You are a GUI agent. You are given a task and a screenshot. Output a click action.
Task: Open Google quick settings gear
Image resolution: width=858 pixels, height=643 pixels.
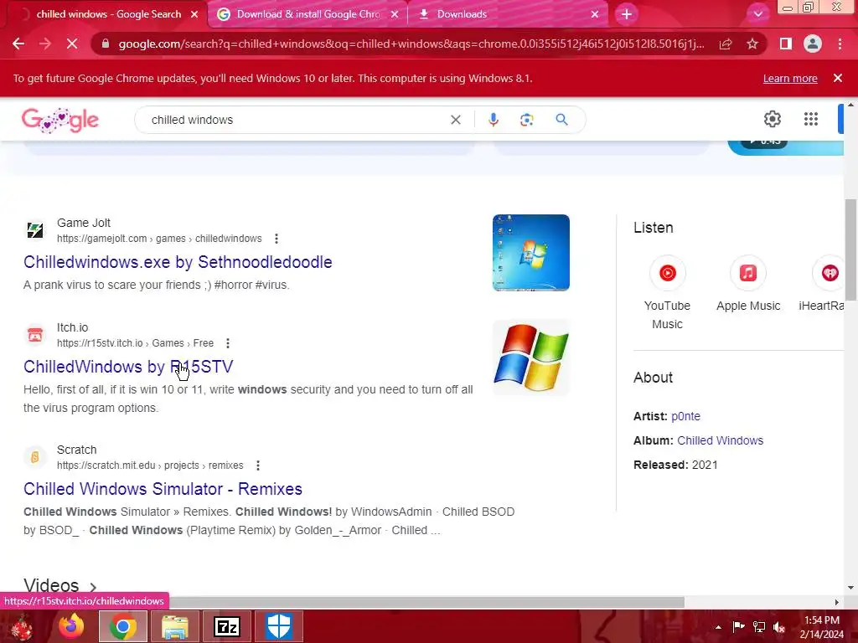[772, 119]
